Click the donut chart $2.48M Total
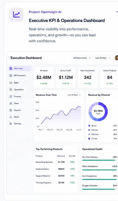The width and height of the screenshot is (118, 201). [x=98, y=112]
